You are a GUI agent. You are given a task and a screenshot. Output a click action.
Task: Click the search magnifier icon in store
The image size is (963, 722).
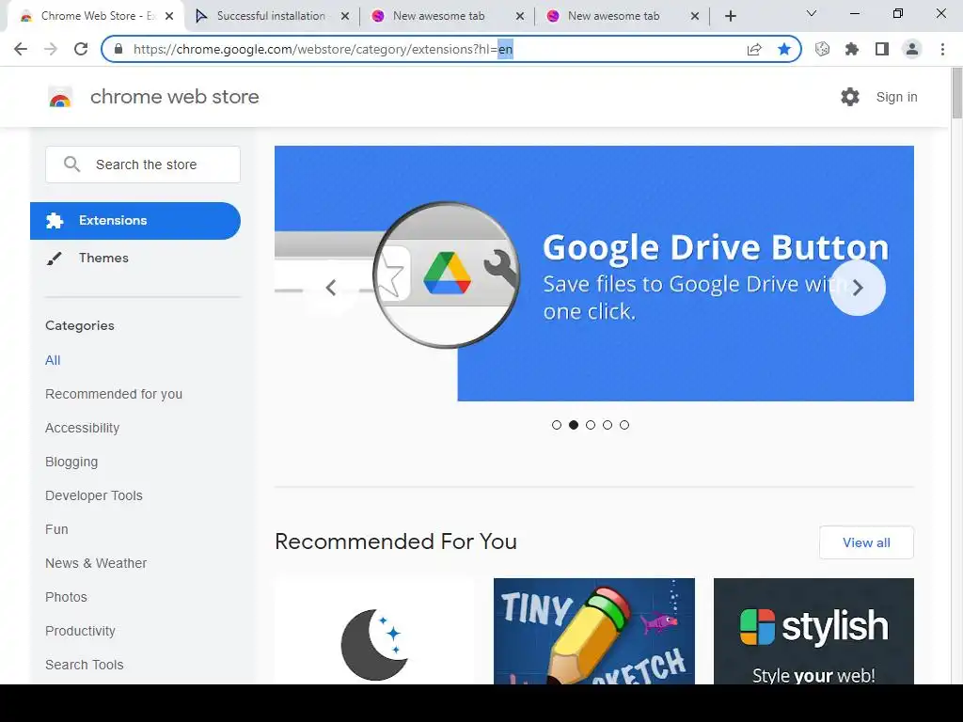click(71, 164)
